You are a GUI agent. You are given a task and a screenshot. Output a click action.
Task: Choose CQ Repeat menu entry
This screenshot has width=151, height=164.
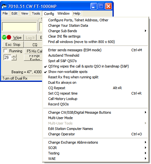click(x=96, y=88)
